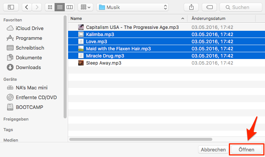Click the remote CD/DVD disc icon
The image size is (265, 157).
pyautogui.click(x=10, y=98)
